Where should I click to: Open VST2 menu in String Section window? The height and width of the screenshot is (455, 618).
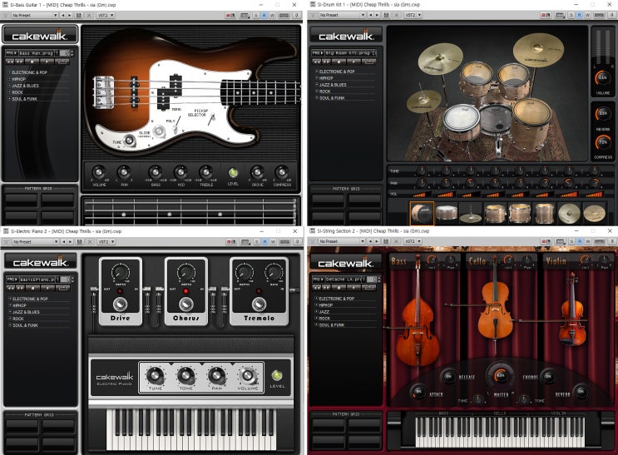pyautogui.click(x=413, y=241)
